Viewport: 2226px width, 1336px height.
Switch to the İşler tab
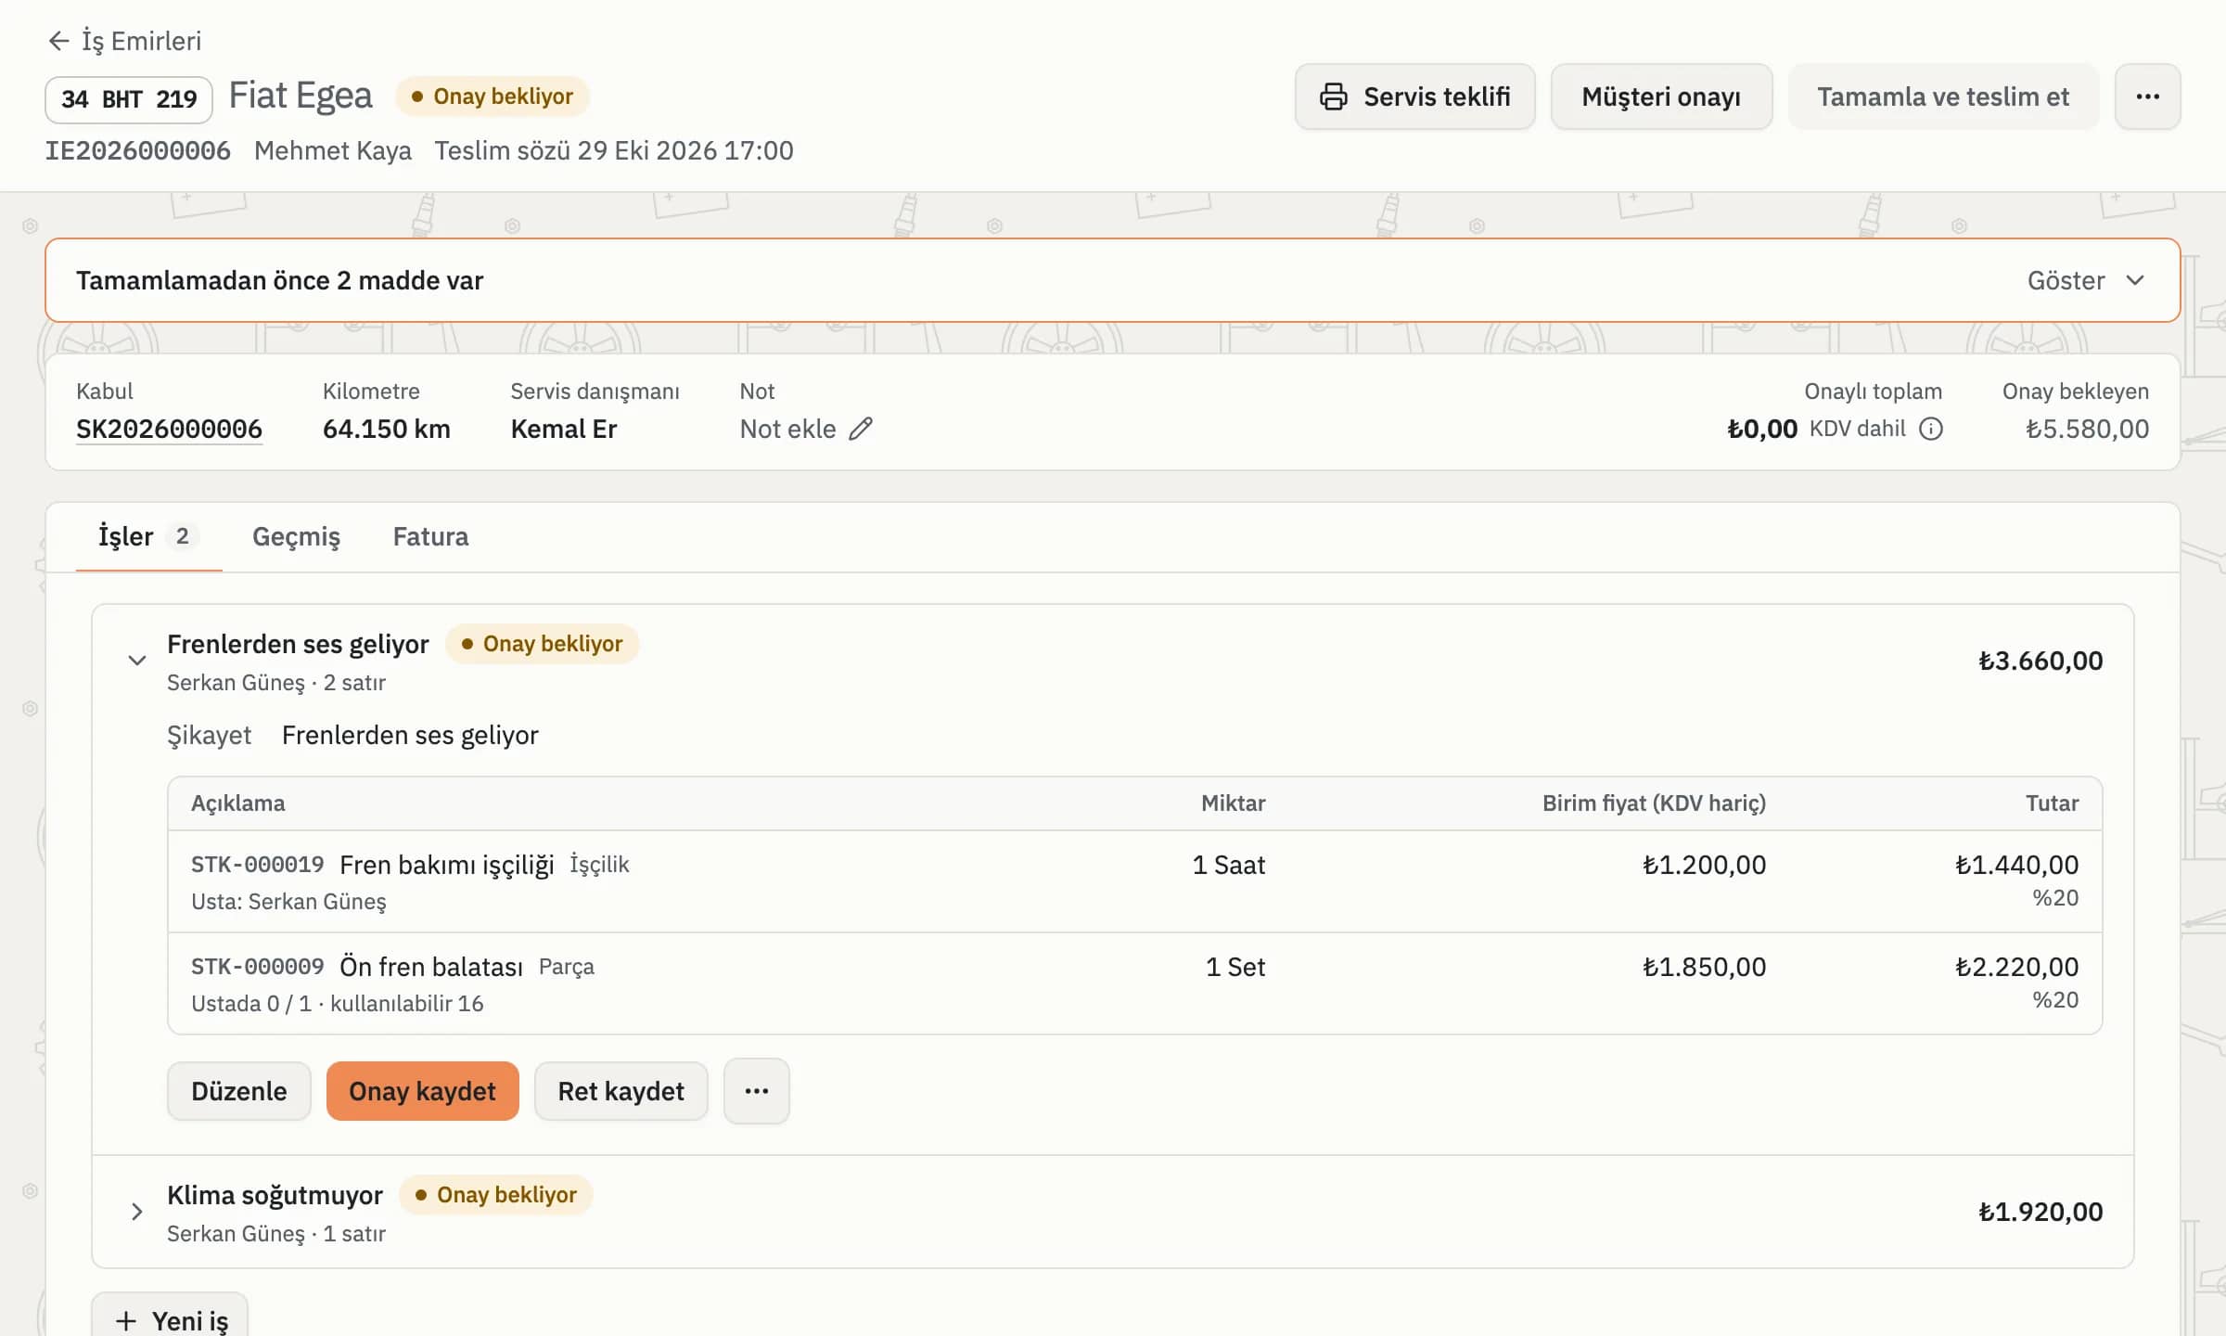tap(148, 536)
